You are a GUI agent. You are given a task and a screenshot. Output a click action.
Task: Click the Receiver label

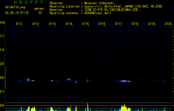56,10
